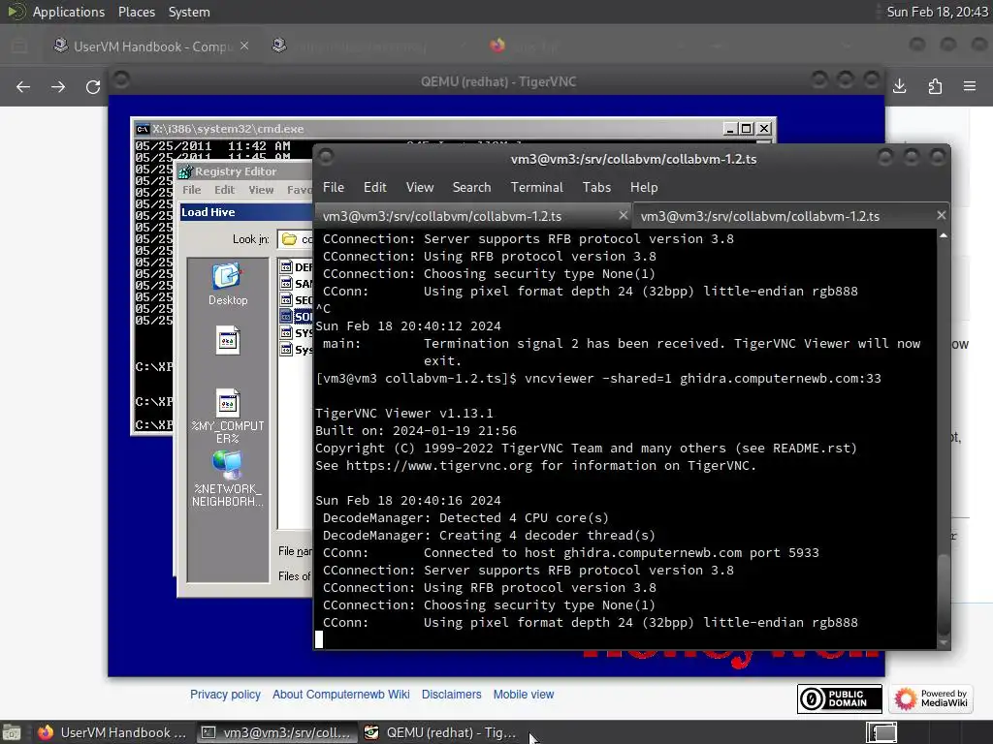This screenshot has height=744, width=993.
Task: Open the System menu in top panel
Action: click(189, 12)
